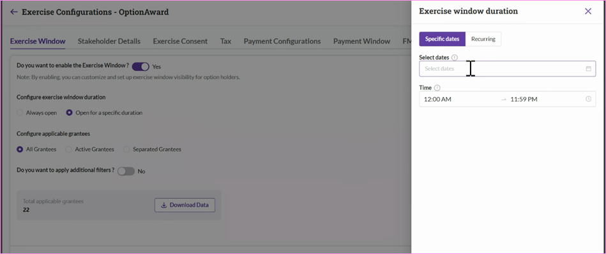The width and height of the screenshot is (606, 254).
Task: Click the Exercise Configurations - OptionAward title
Action: [x=95, y=12]
